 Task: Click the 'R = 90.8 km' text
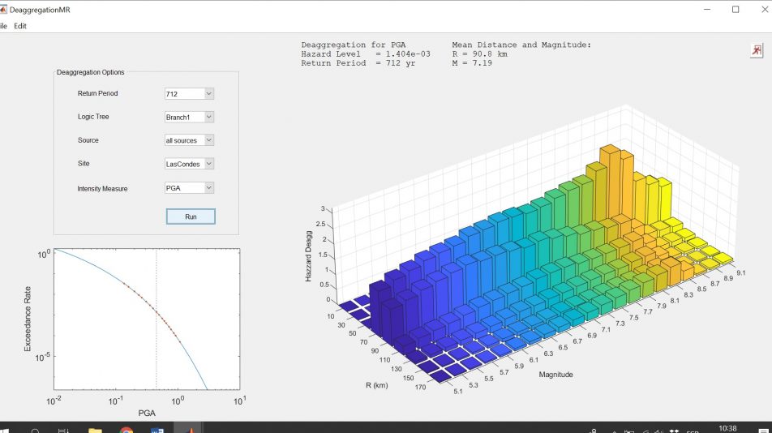[479, 54]
